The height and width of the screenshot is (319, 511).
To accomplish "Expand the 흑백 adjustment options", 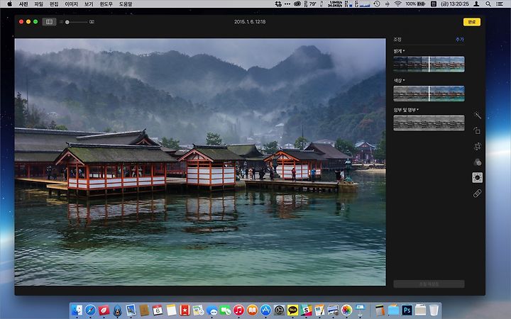I will coord(406,110).
